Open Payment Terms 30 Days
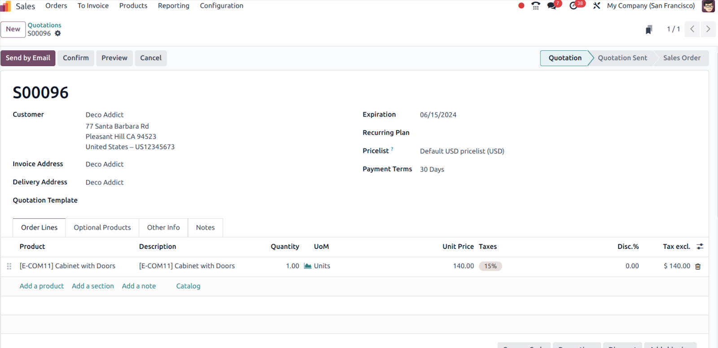This screenshot has width=718, height=348. [x=432, y=169]
